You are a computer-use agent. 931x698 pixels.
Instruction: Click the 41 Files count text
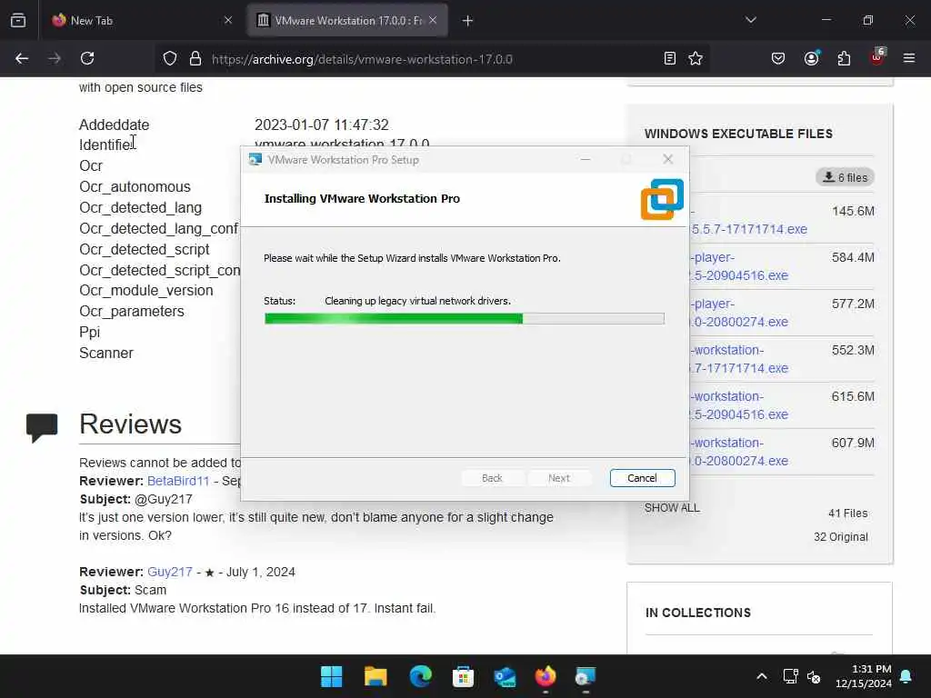(x=848, y=514)
